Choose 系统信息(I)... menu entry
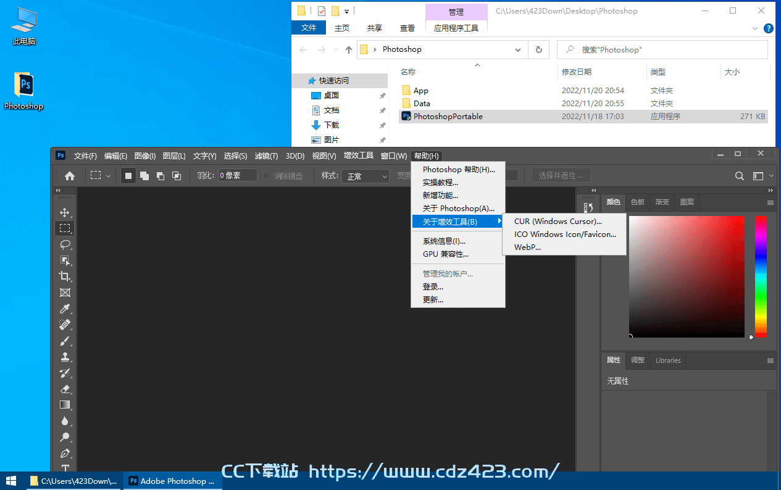 [458, 241]
